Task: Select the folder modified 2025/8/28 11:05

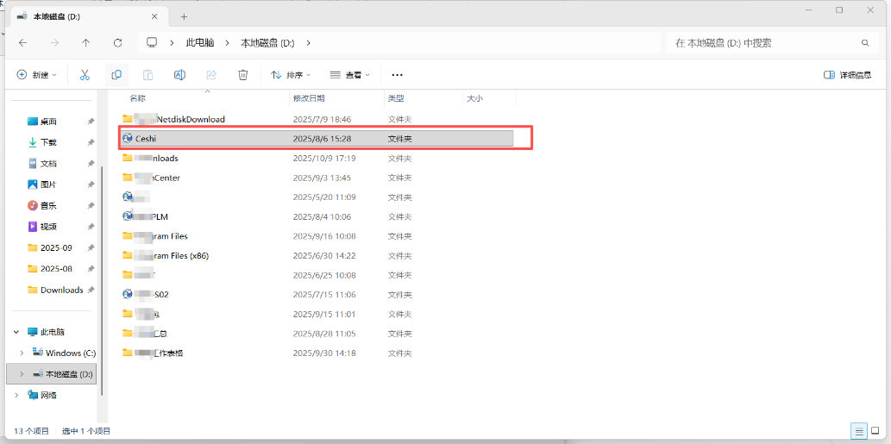Action: (317, 334)
